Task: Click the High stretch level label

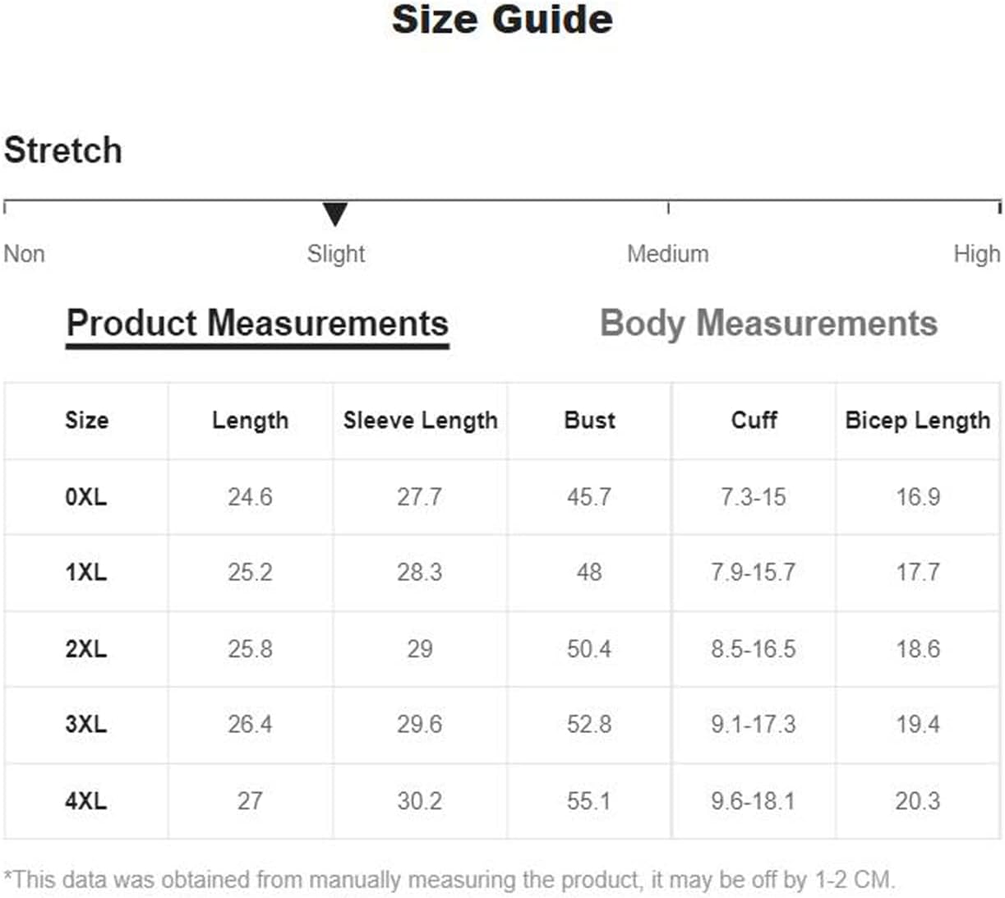Action: coord(976,254)
